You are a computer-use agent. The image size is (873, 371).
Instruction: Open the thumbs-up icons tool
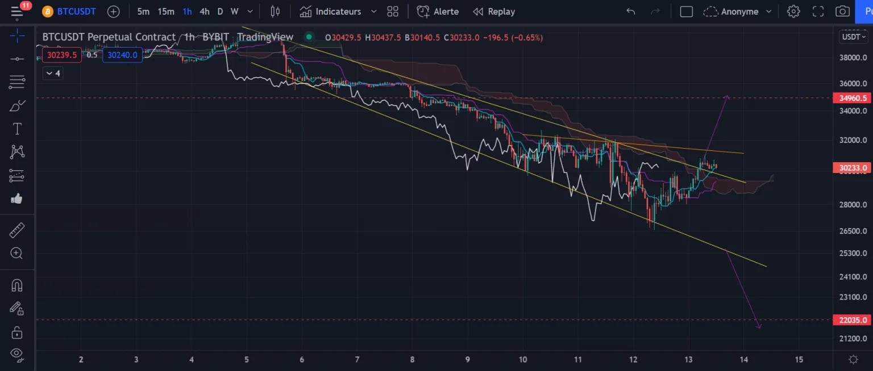[x=17, y=199]
